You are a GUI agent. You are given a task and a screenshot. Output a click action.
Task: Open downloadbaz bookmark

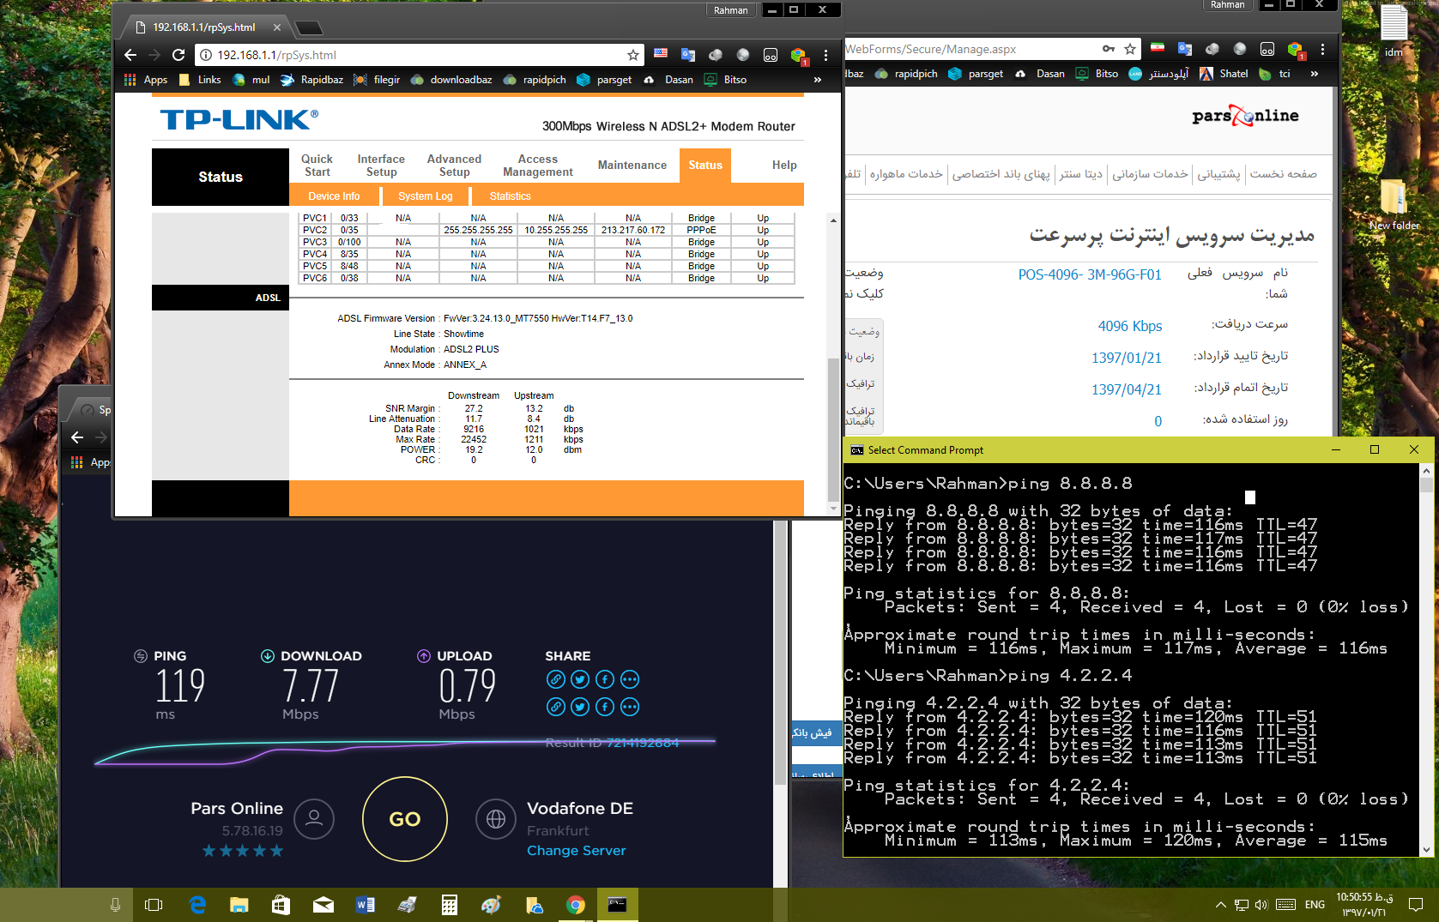tap(451, 80)
